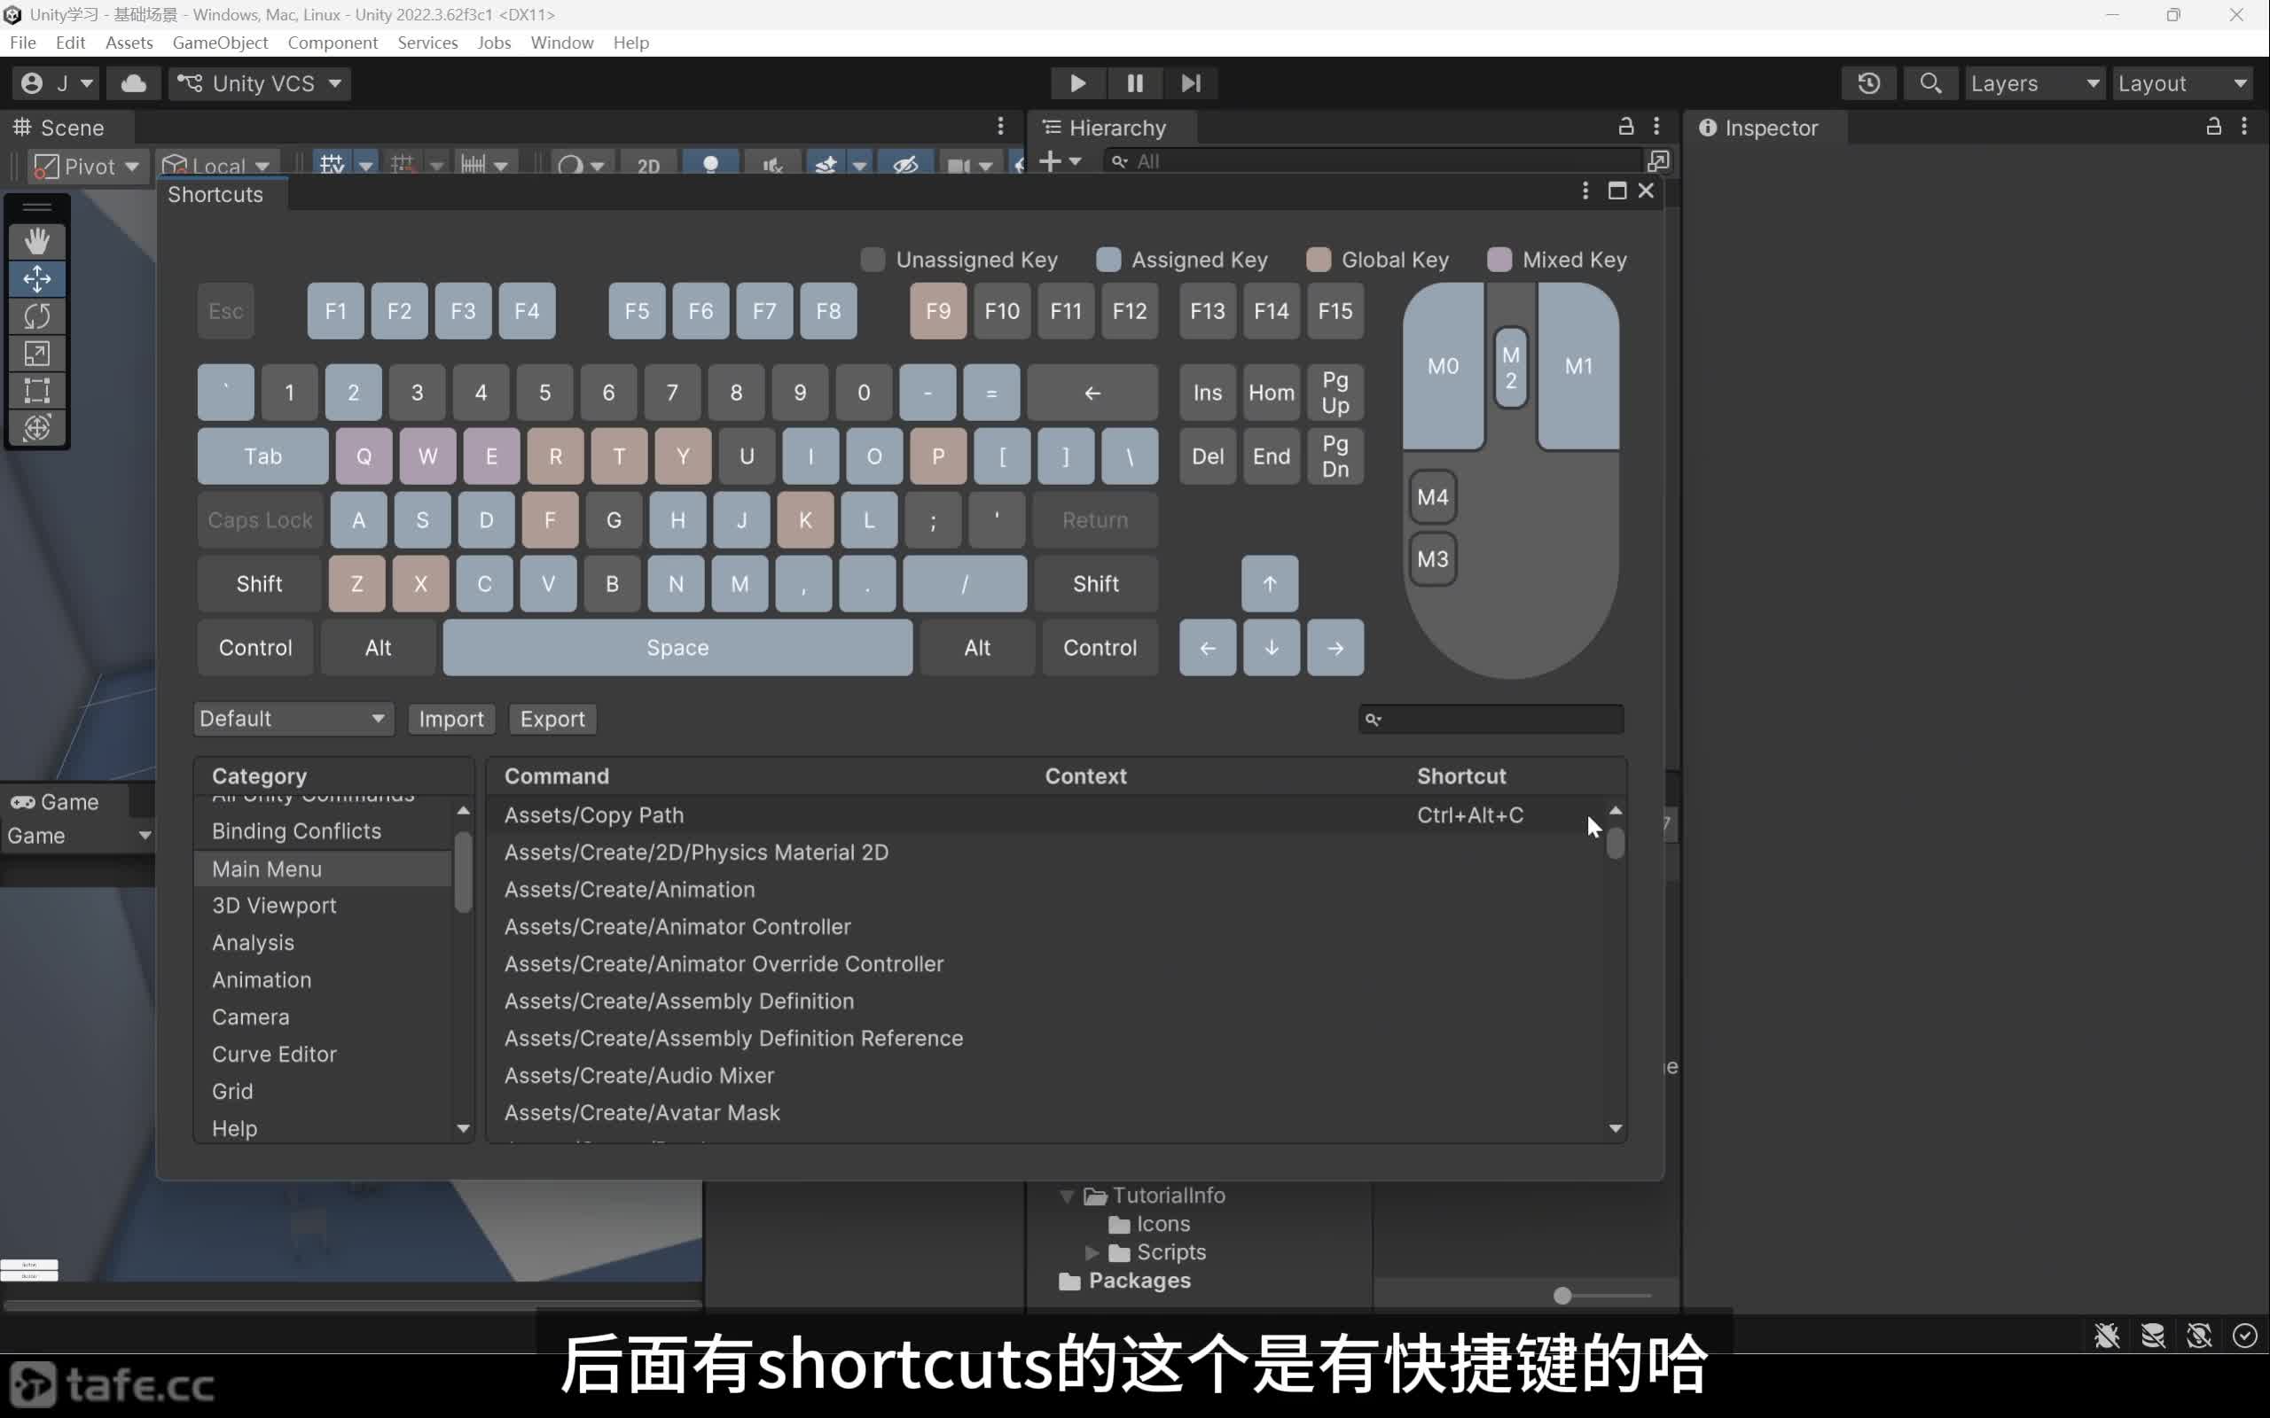Select the Hand view tool

(x=36, y=241)
